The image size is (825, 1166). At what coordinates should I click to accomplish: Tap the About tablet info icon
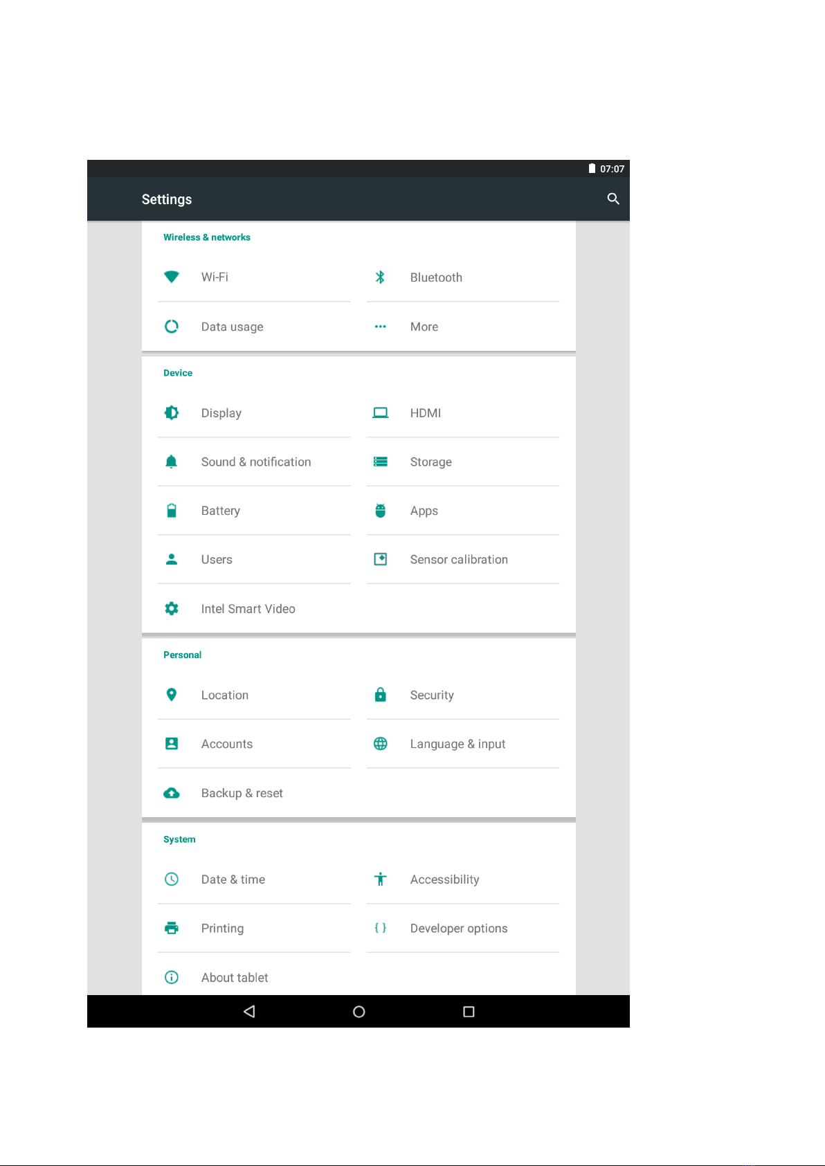pyautogui.click(x=172, y=977)
